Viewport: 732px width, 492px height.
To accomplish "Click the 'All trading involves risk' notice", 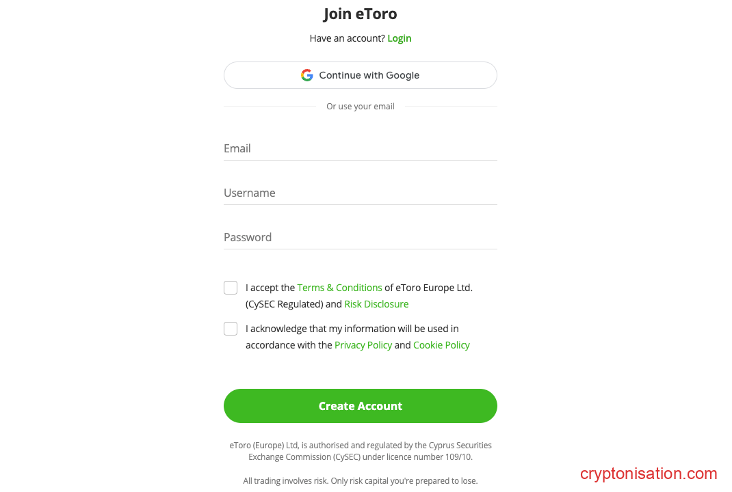I will coord(360,481).
